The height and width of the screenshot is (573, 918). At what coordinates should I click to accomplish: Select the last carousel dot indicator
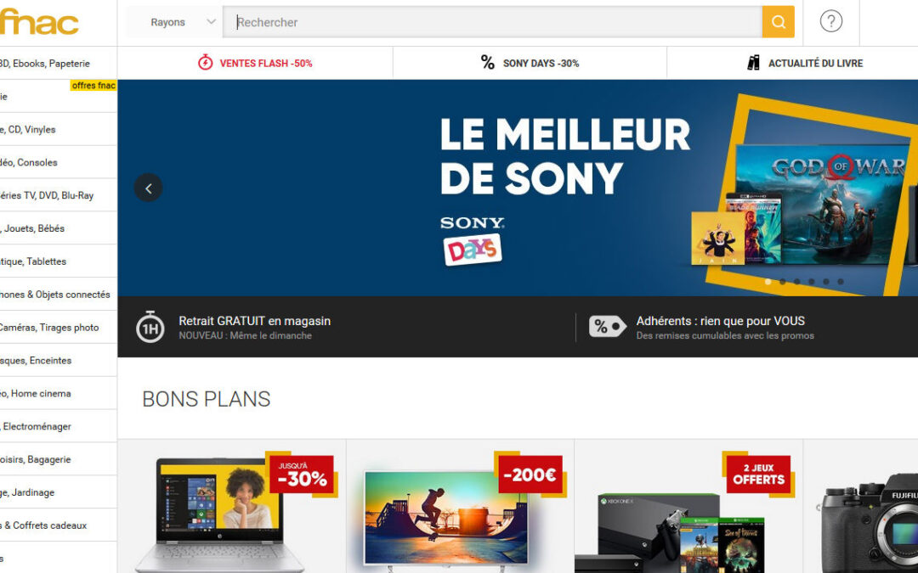(840, 281)
